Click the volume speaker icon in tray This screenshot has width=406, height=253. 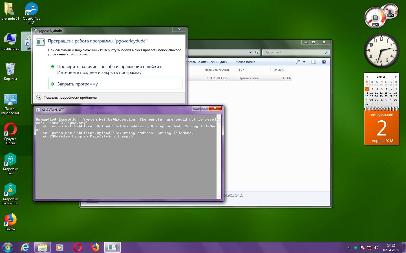[x=376, y=248]
